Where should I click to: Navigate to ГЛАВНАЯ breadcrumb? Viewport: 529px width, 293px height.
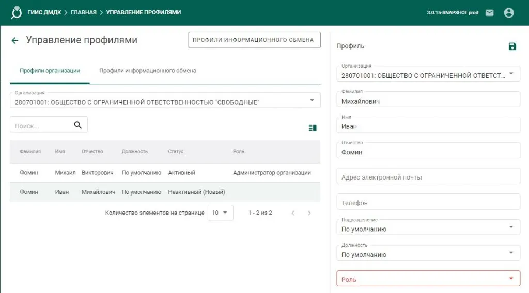pos(83,12)
